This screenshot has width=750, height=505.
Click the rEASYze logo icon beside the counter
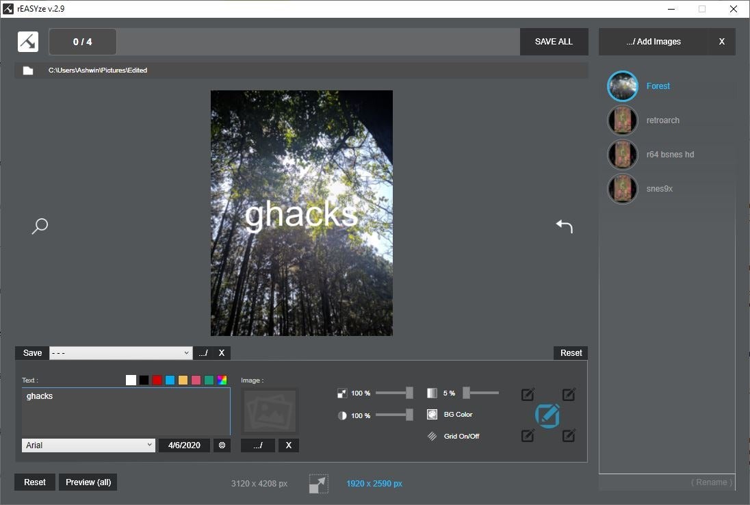28,42
